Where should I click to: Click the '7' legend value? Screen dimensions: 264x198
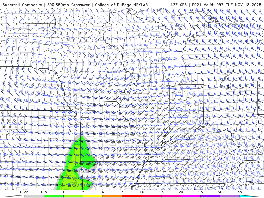122,192
